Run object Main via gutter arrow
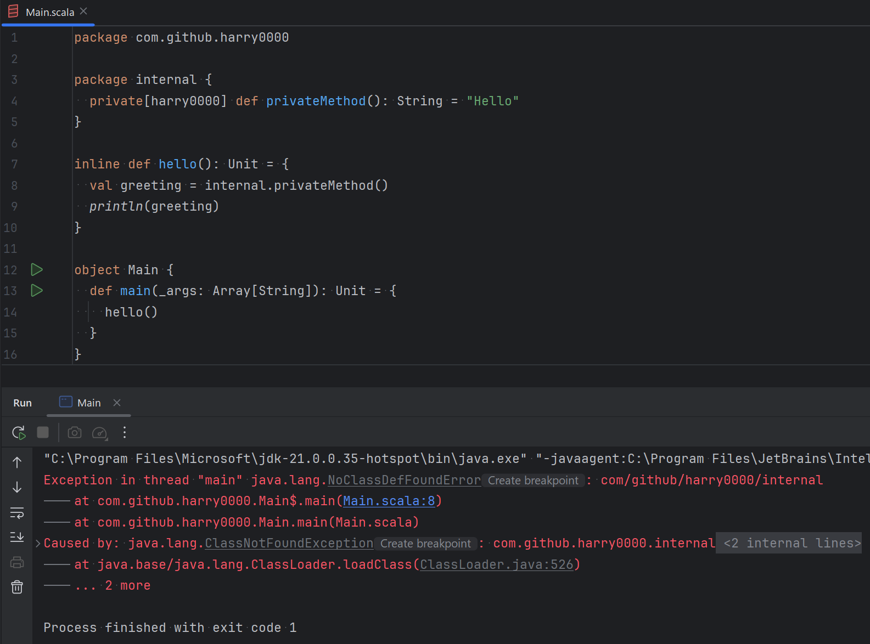This screenshot has width=870, height=644. [x=37, y=269]
